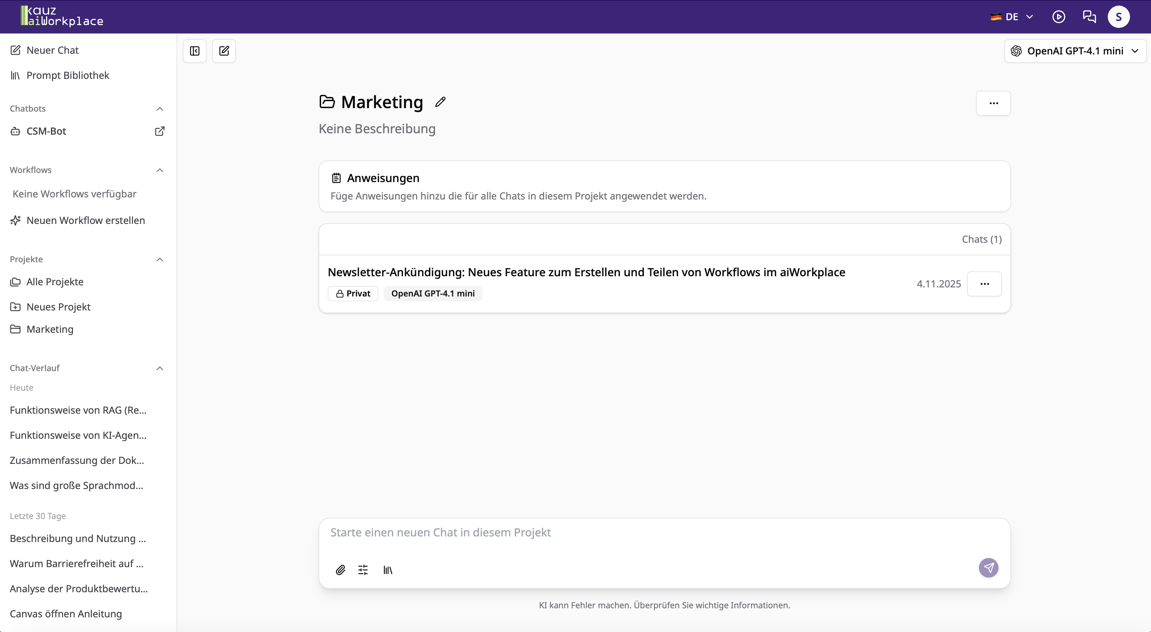Open the Newsletter-Ankündigung chat
The height and width of the screenshot is (632, 1151).
click(x=586, y=272)
